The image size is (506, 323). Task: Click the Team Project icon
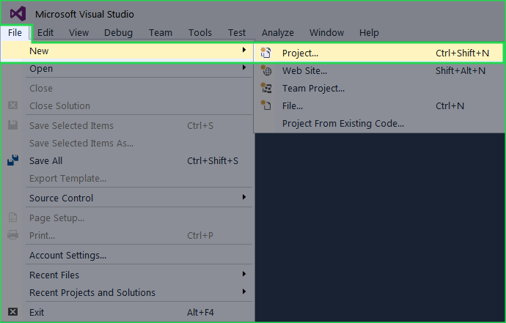(266, 88)
